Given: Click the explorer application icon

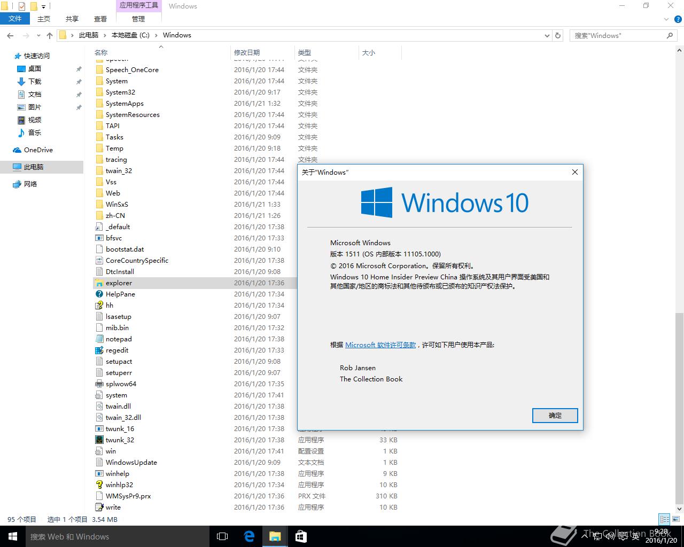Looking at the screenshot, I should tap(99, 283).
